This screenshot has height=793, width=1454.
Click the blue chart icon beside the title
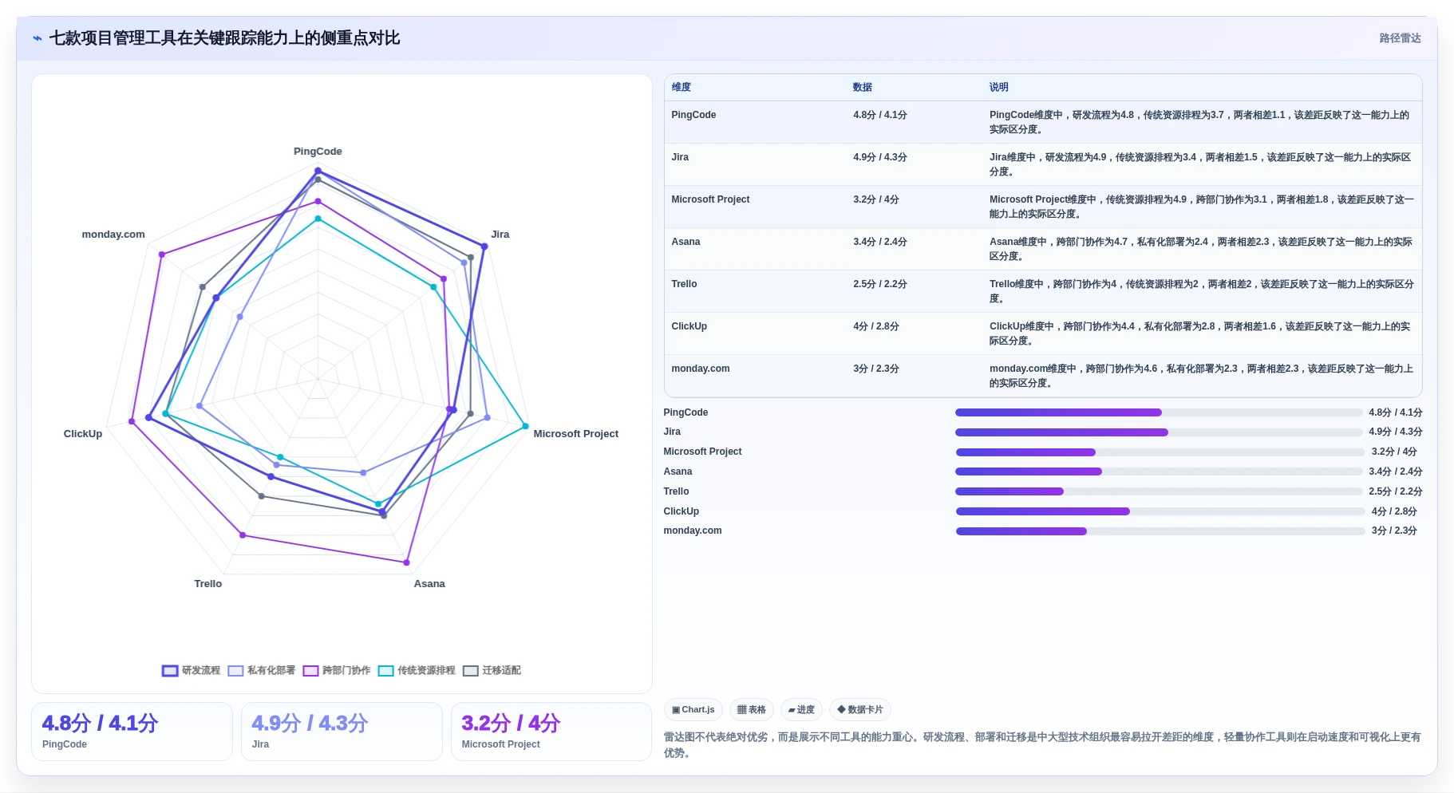[x=38, y=38]
